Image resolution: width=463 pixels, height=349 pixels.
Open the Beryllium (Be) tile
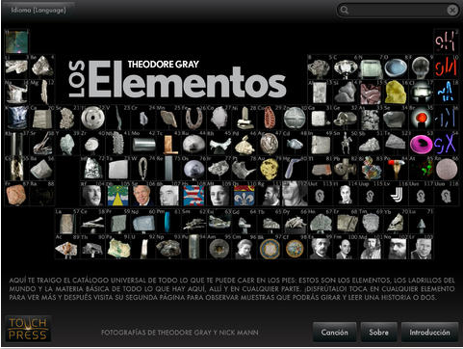[42, 67]
